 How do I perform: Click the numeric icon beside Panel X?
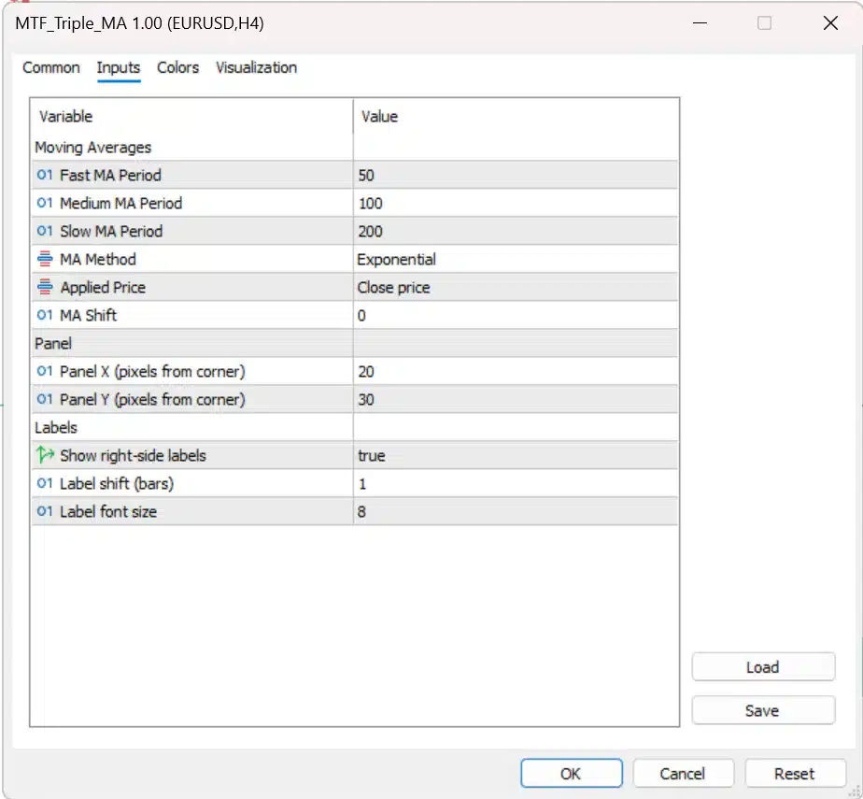point(43,371)
